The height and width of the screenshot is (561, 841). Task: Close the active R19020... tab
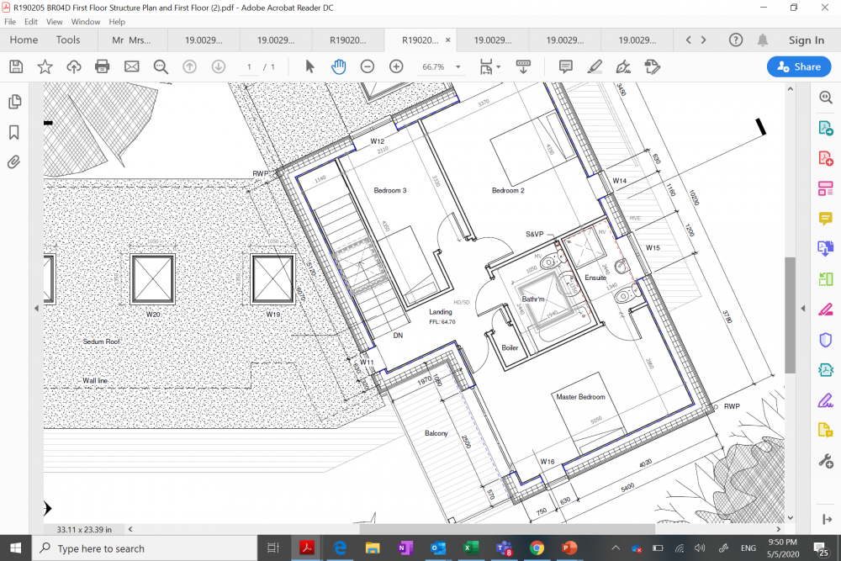point(448,40)
